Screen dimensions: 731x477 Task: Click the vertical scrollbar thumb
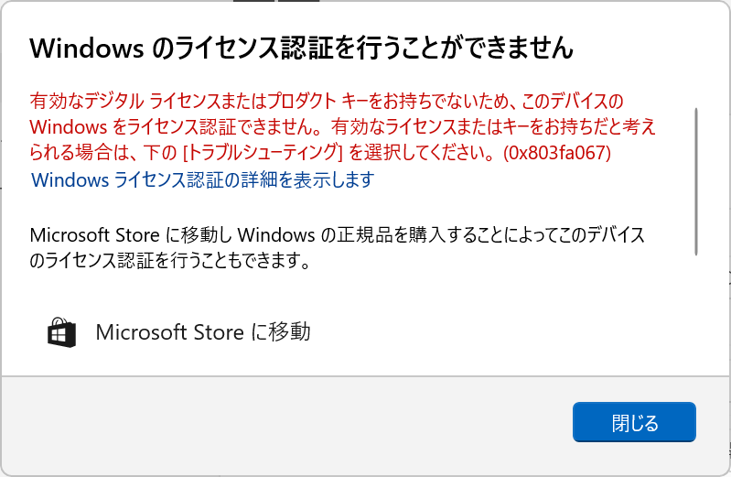pos(697,180)
